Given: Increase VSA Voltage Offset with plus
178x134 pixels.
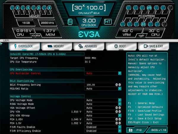Looking at the screenshot, I should click(117, 108).
